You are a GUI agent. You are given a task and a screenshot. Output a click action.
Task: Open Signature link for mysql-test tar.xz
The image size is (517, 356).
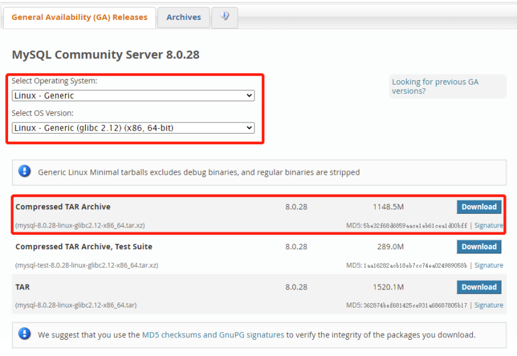tap(488, 265)
